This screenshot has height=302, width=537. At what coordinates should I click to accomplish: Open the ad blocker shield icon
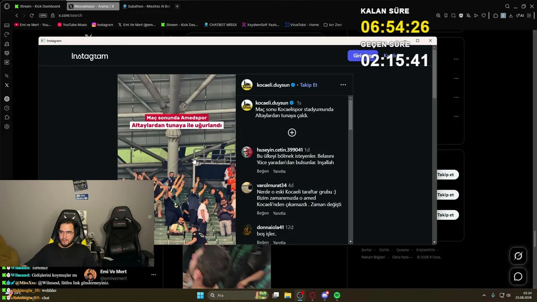pyautogui.click(x=461, y=16)
